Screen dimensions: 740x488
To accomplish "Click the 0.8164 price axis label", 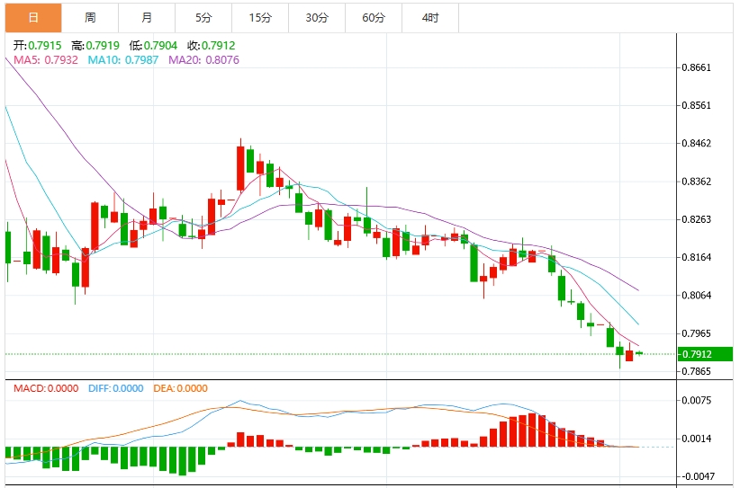I will pos(696,258).
